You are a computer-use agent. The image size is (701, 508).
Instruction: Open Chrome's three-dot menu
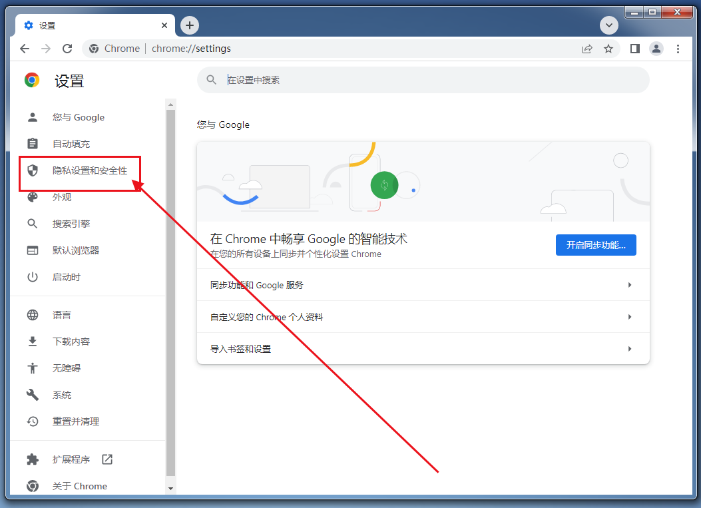(x=678, y=49)
